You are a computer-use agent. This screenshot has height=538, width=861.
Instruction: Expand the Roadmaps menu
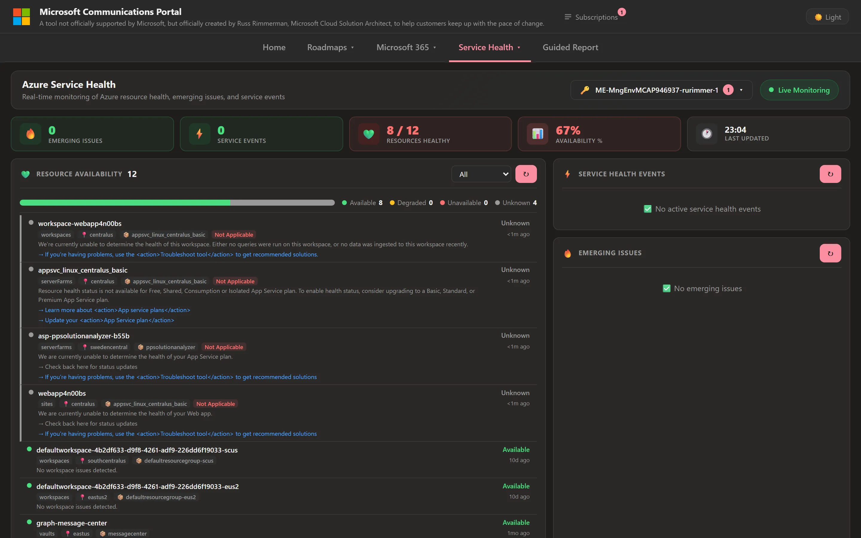[x=331, y=47]
